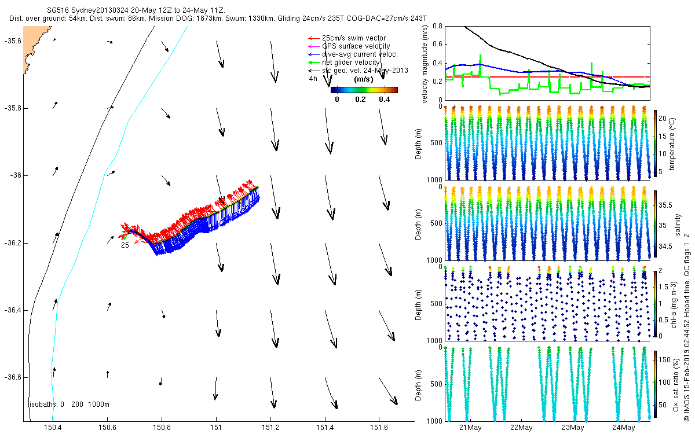695x434 pixels.
Task: Click the velocity magnitude (m/s) axis label
Action: (425, 63)
